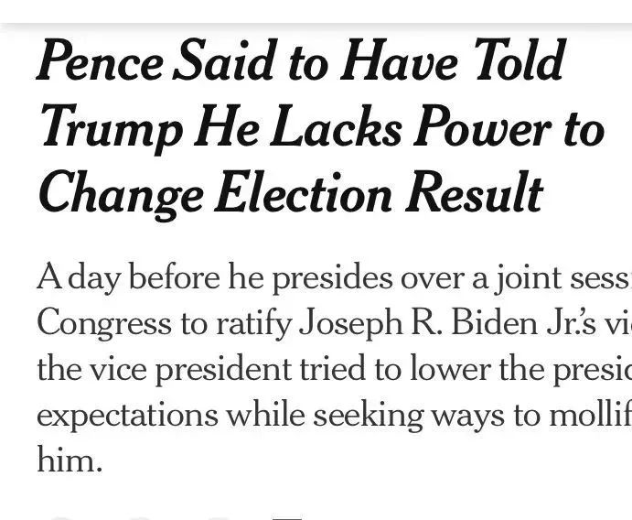Click the word "Congress" in the summary
Image resolution: width=632 pixels, height=520 pixels.
click(x=103, y=322)
